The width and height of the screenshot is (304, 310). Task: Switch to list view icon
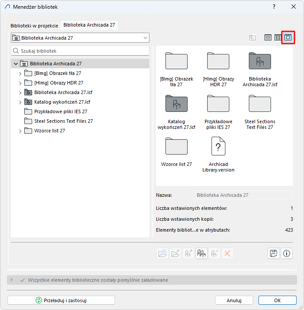click(268, 37)
